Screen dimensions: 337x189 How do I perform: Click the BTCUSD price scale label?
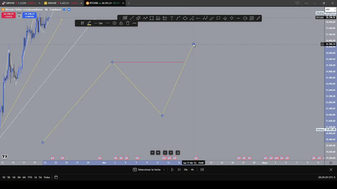point(320,18)
